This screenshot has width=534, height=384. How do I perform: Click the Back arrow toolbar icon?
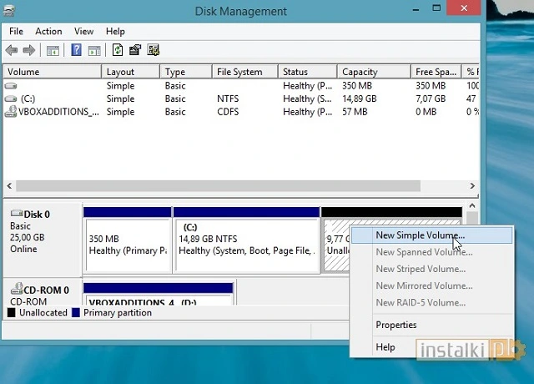click(13, 50)
